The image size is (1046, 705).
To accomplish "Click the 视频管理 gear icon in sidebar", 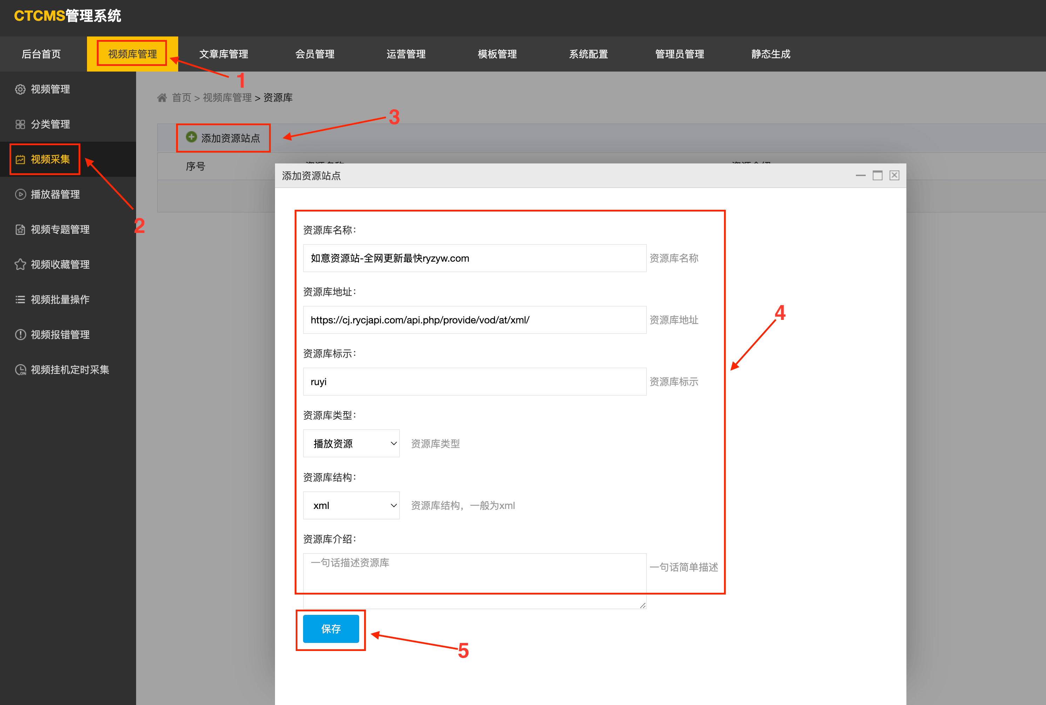I will click(x=20, y=89).
